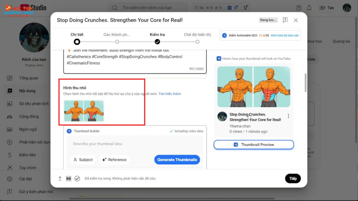Expand the Gửi ý kiến phản hồi option
This screenshot has width=358, height=201.
coord(9,191)
